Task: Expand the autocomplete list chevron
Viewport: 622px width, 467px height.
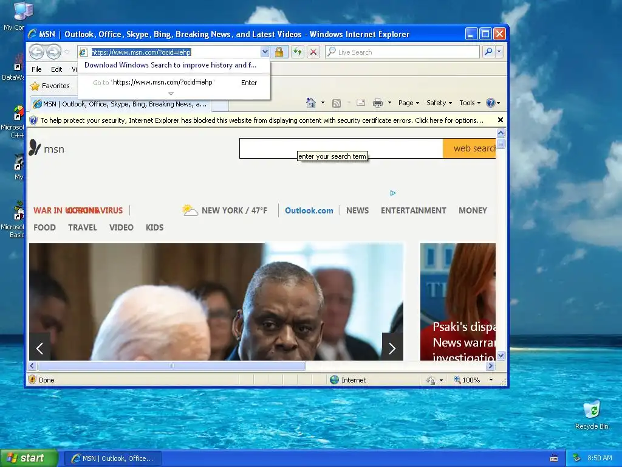Action: click(171, 94)
